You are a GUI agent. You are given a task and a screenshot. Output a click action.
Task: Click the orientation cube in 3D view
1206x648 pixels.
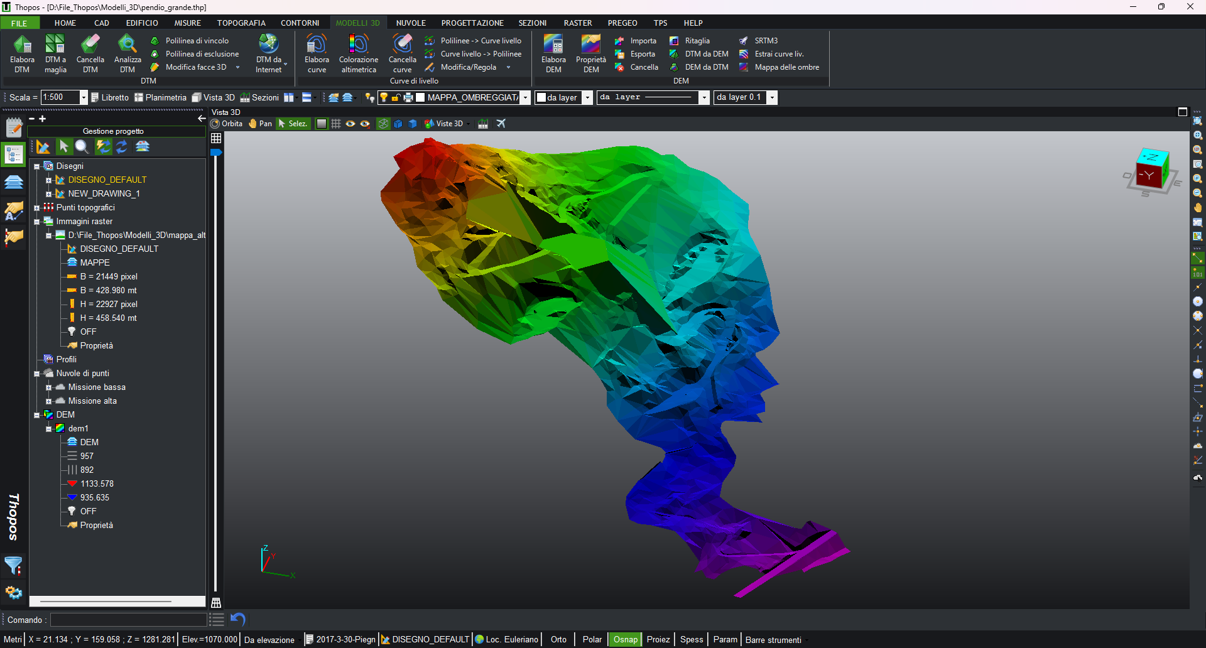point(1152,170)
